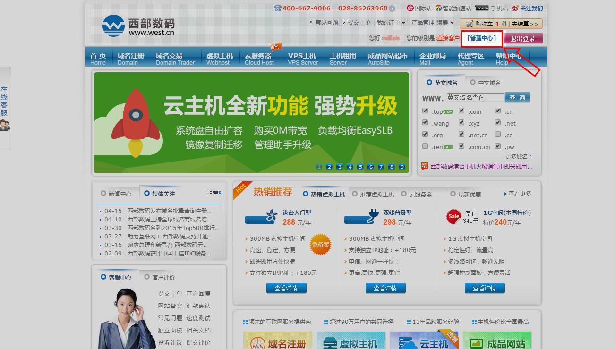Click the 云主机全新功能 rocket banner

tap(251, 123)
